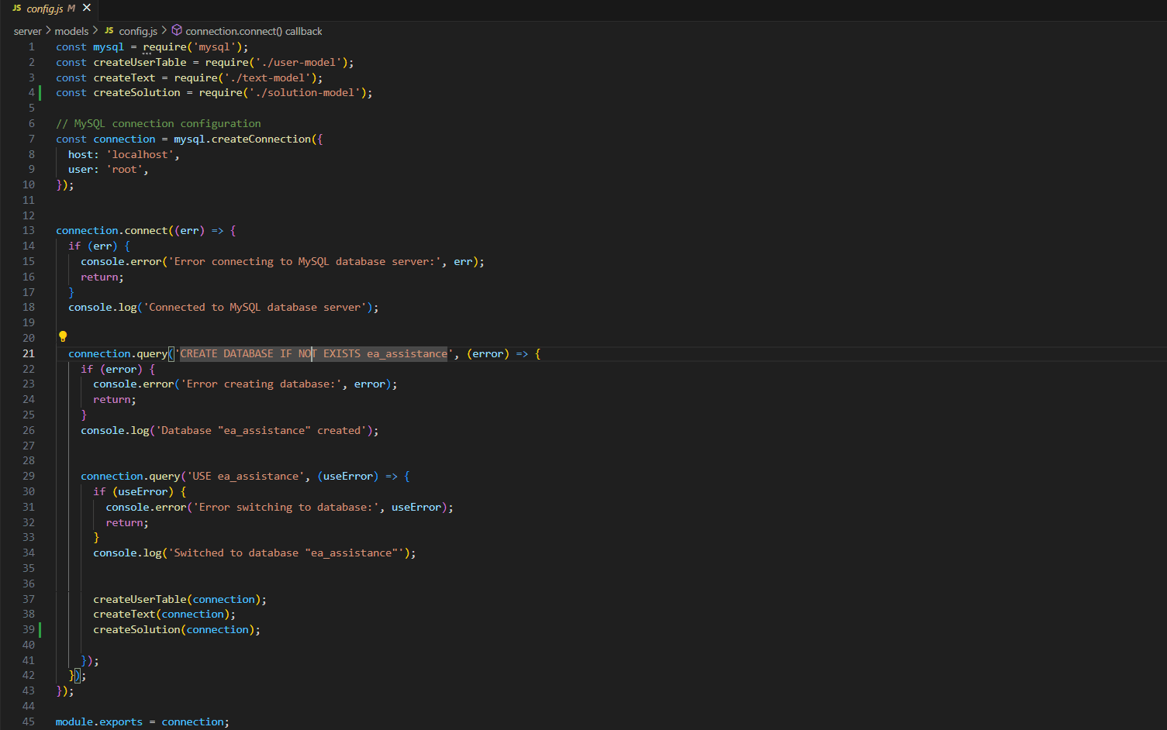The image size is (1167, 730).
Task: Click 'Error creating database:' string
Action: point(261,384)
